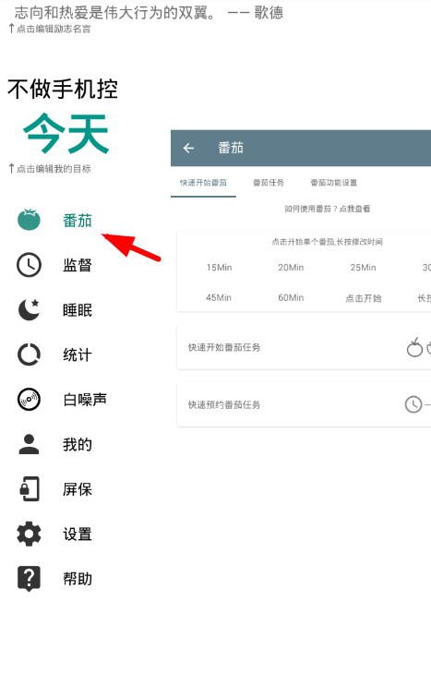Edit the motivational quote by 歌德
The height and width of the screenshot is (697, 431).
(x=149, y=12)
